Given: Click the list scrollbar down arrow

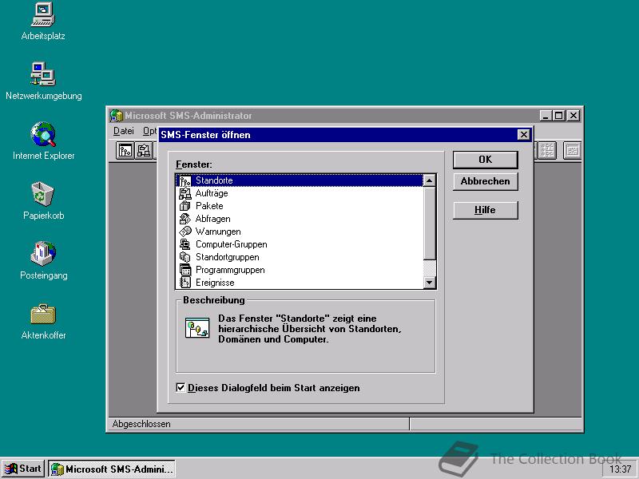Looking at the screenshot, I should [430, 283].
